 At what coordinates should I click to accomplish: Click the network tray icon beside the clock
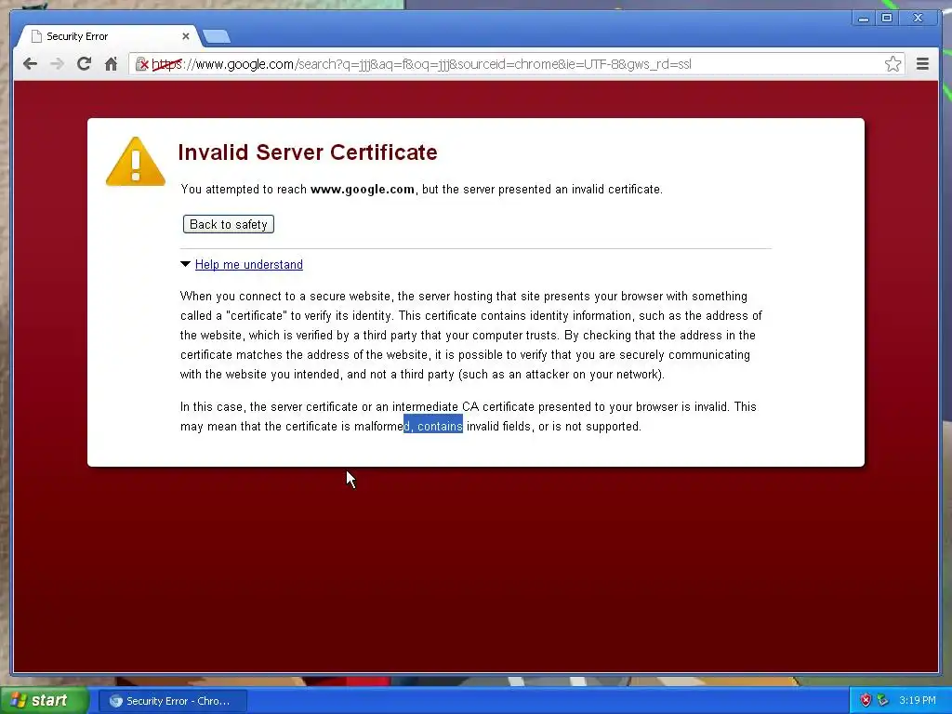[x=882, y=700]
